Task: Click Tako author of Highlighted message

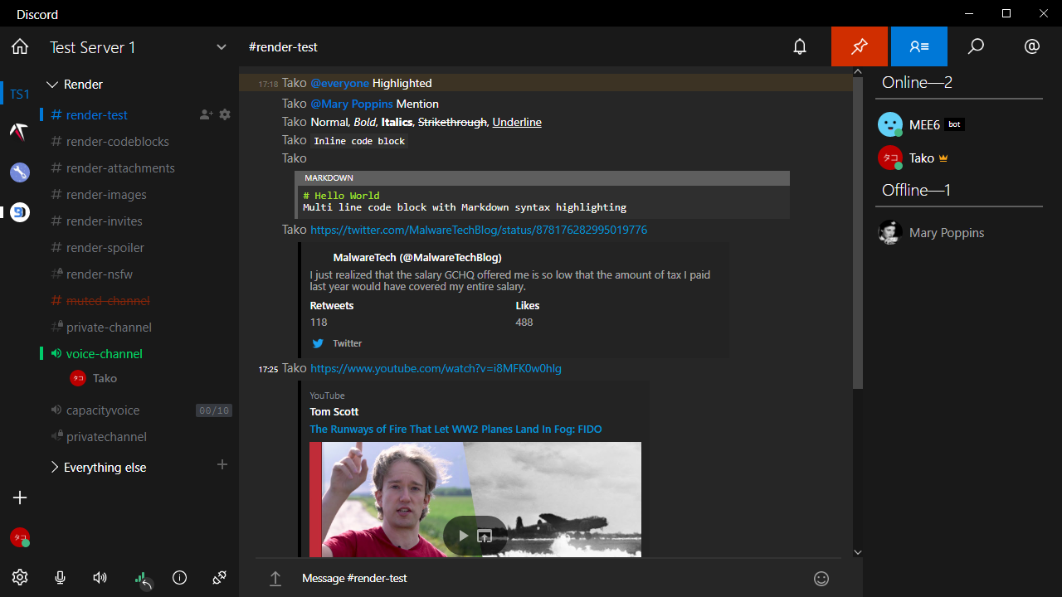Action: point(295,83)
